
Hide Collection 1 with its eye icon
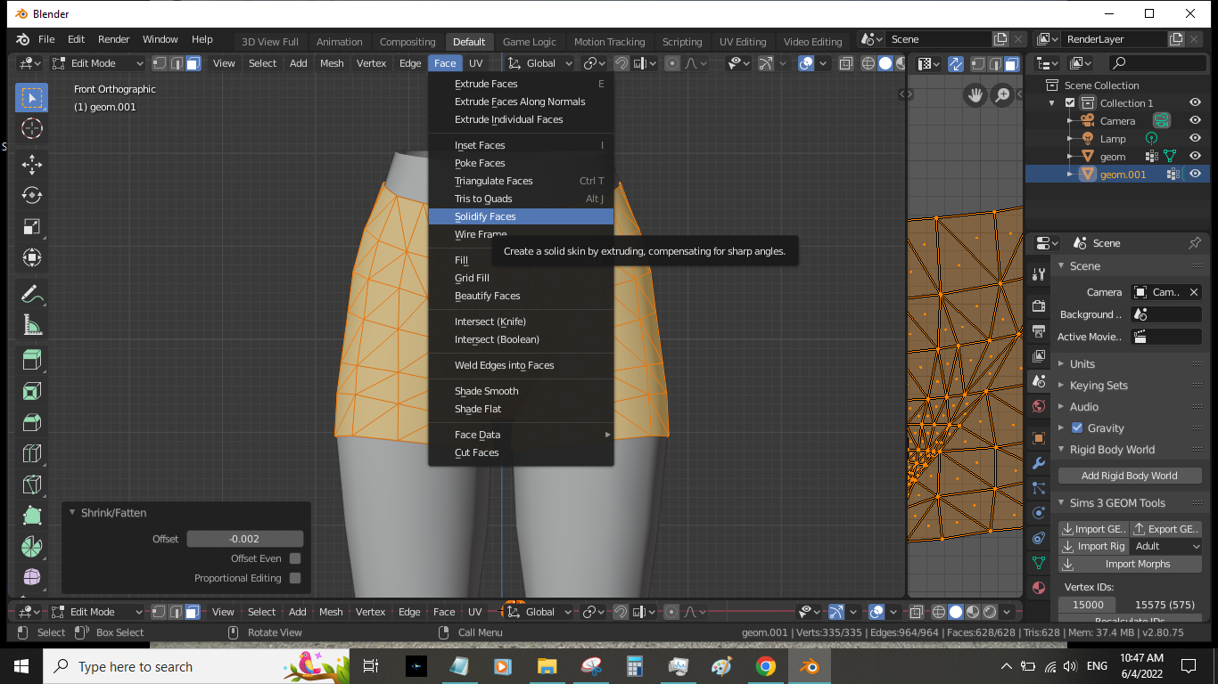[x=1196, y=103]
